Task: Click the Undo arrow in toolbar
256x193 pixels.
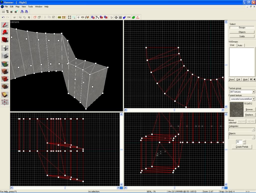Action: (3, 17)
